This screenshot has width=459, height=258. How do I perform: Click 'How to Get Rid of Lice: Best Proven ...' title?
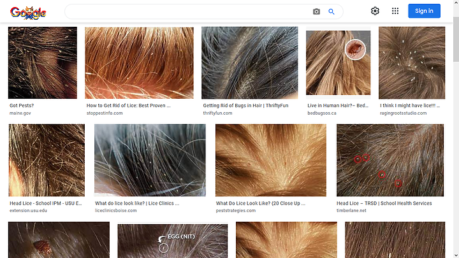[129, 106]
